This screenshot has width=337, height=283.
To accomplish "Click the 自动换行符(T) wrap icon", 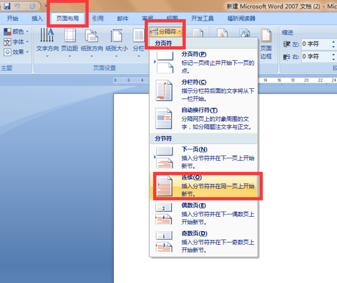I will (164, 118).
